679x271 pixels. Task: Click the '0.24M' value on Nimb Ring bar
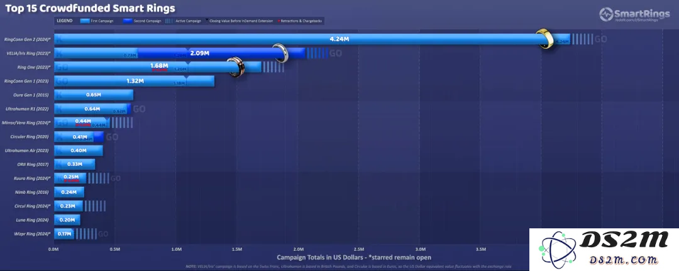pyautogui.click(x=69, y=193)
